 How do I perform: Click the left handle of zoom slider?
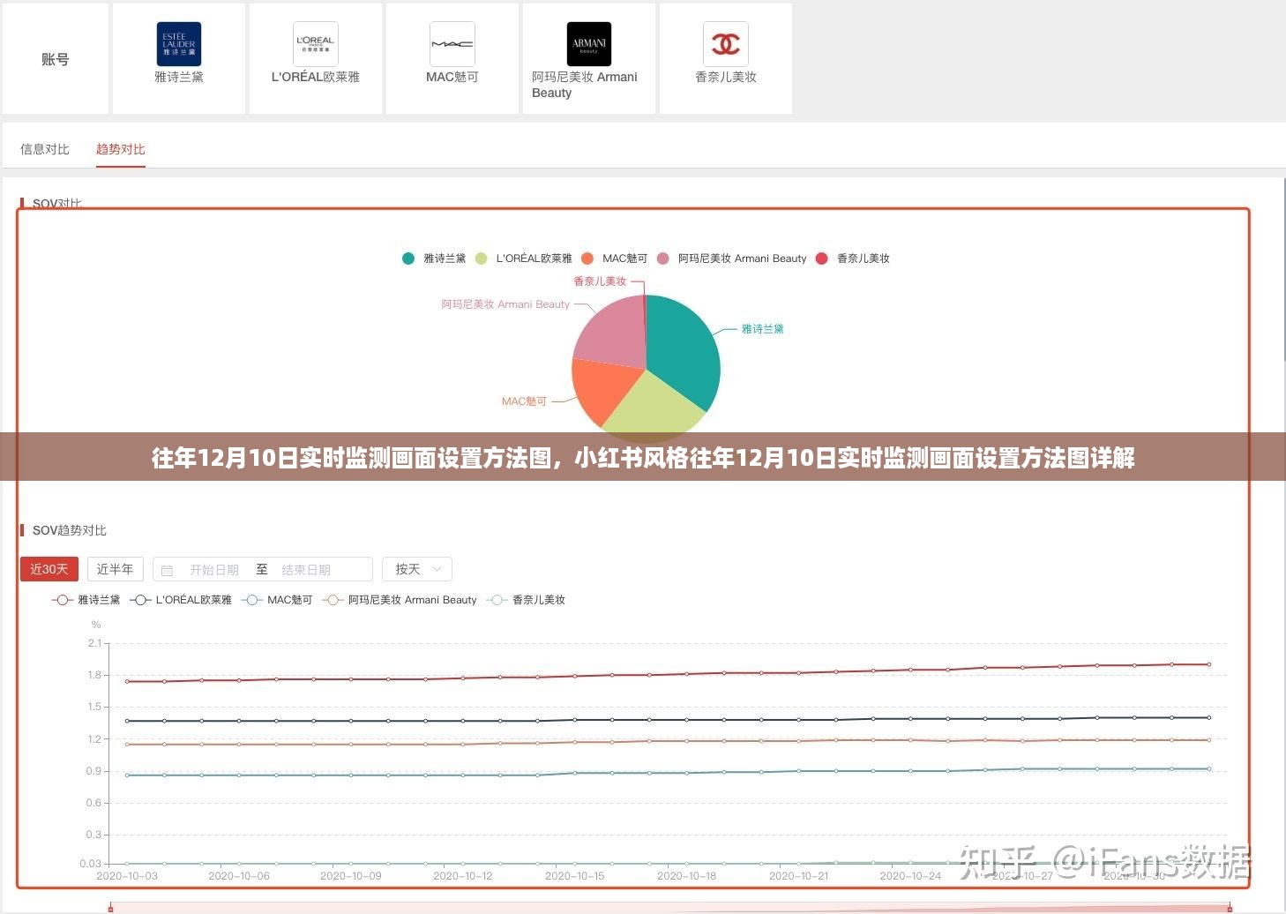110,907
